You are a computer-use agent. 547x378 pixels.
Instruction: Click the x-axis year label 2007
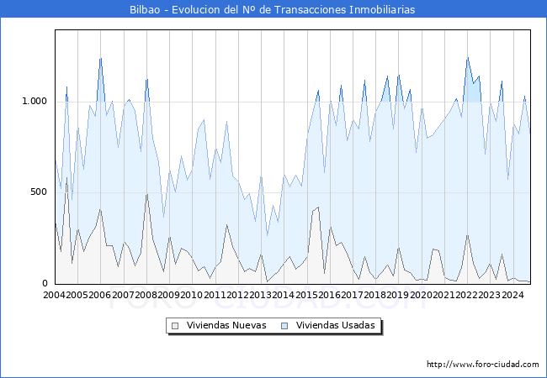[x=123, y=295]
